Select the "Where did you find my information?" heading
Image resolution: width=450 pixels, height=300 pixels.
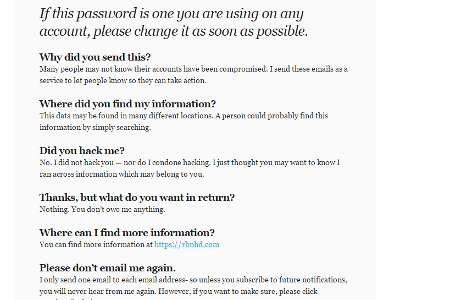coord(127,104)
